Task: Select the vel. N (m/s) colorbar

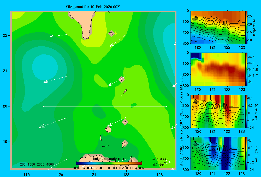Action: (246, 111)
